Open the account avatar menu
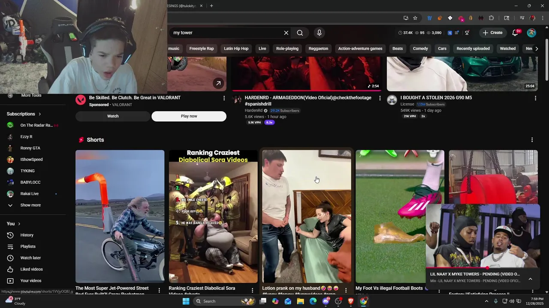The height and width of the screenshot is (308, 549). (x=531, y=33)
